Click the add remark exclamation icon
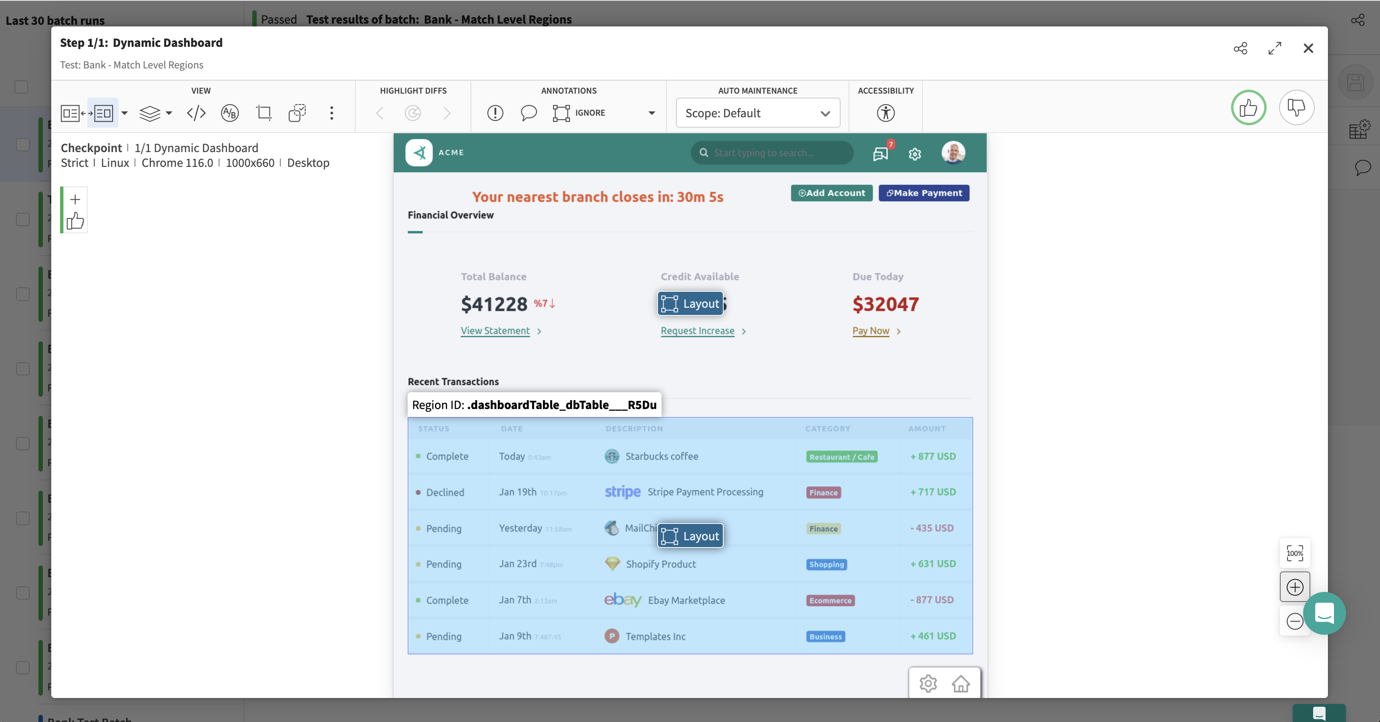The height and width of the screenshot is (722, 1380). click(x=495, y=113)
